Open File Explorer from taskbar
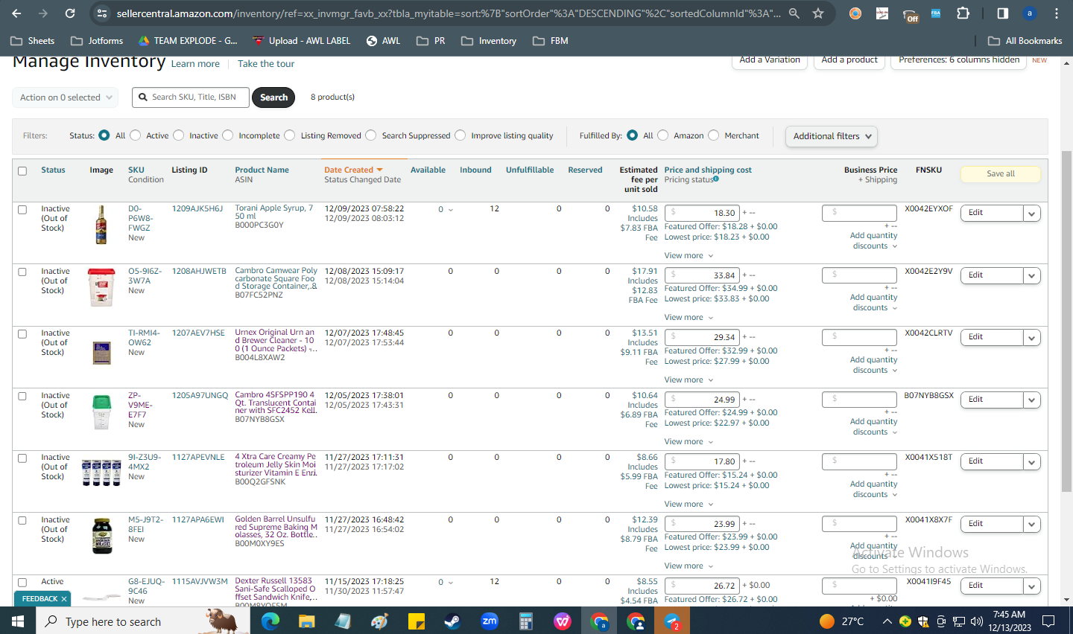This screenshot has width=1073, height=634. coord(306,621)
